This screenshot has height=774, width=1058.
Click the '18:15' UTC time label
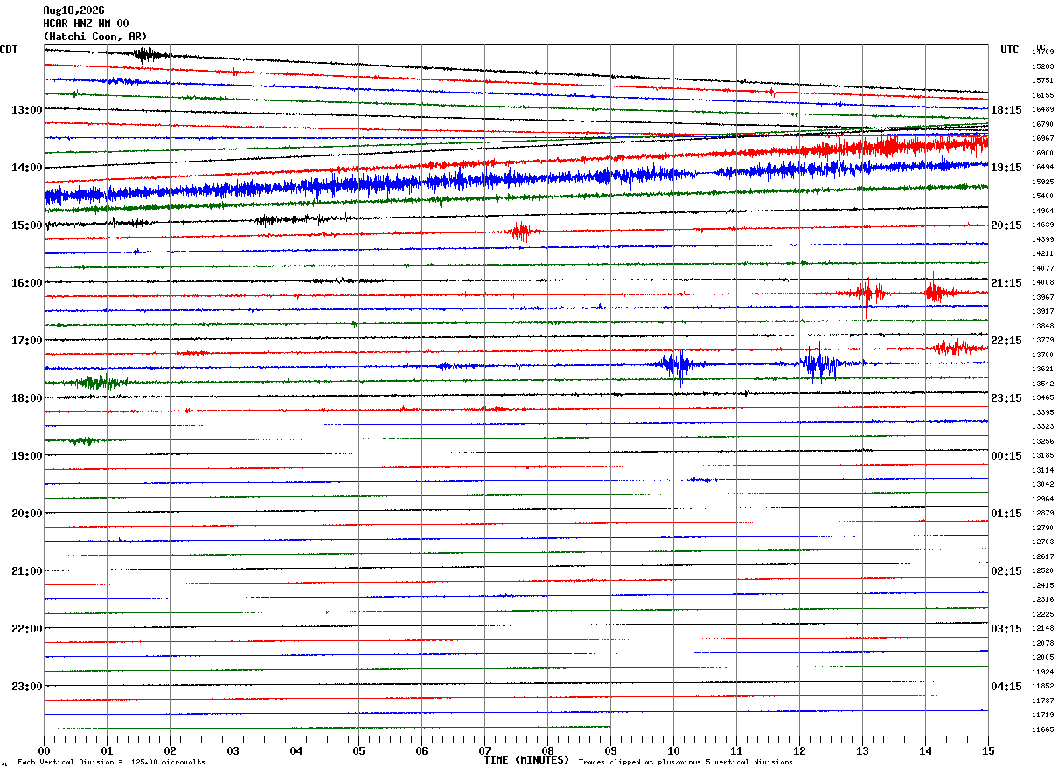(x=1006, y=110)
